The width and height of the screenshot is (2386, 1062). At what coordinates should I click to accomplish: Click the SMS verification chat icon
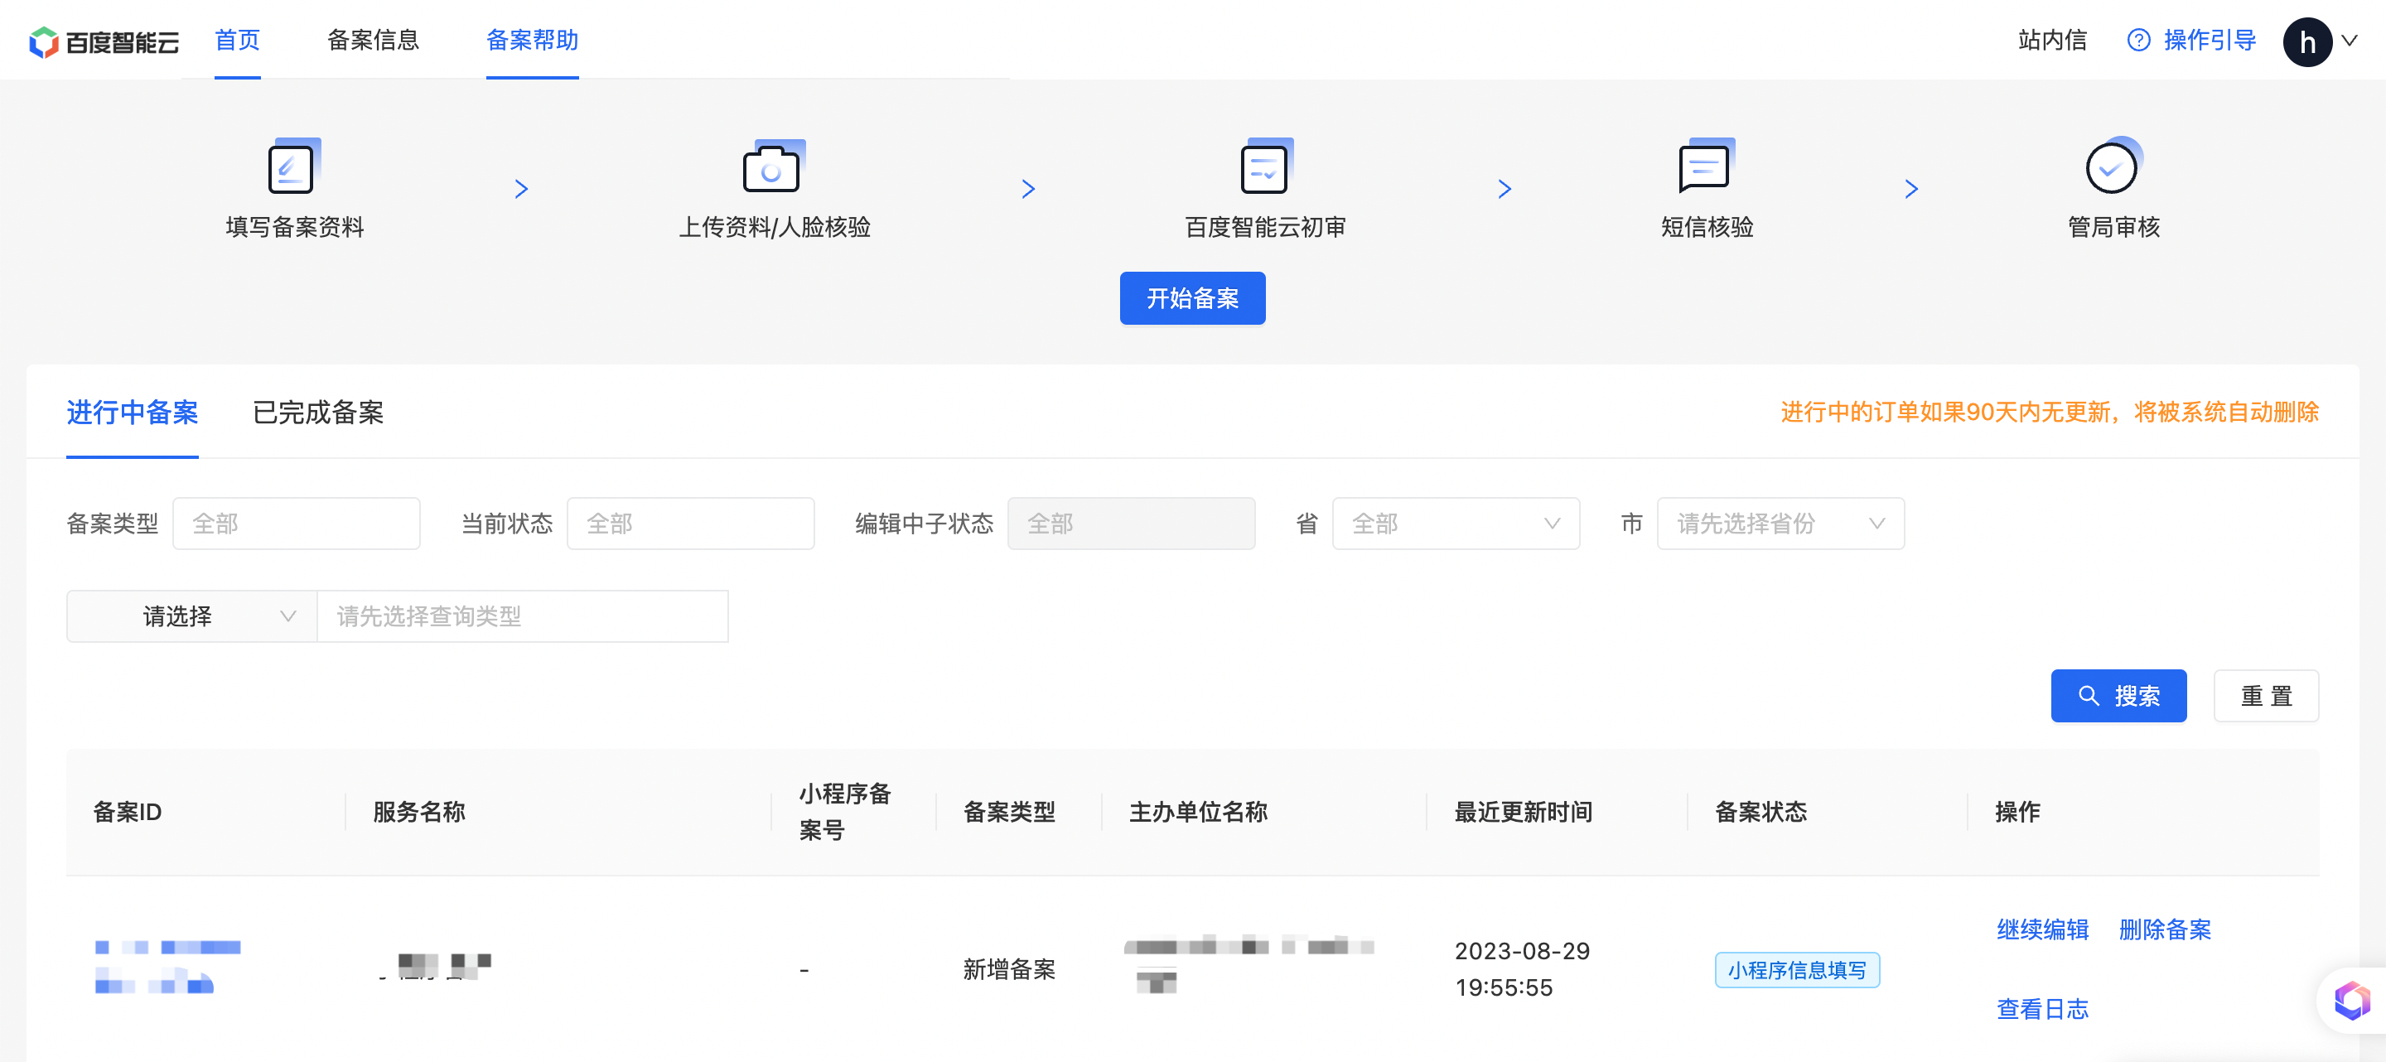1704,167
